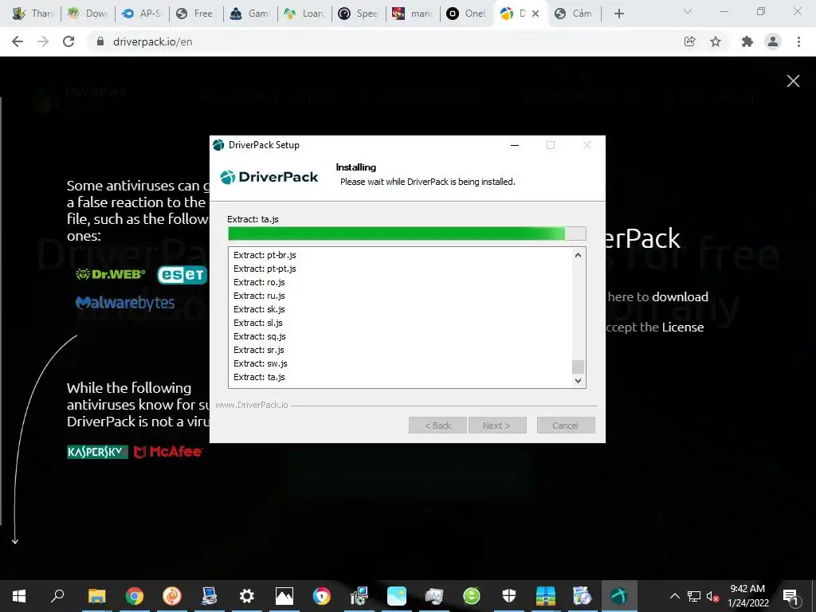Switch to the "Free" browser tab
The height and width of the screenshot is (612, 816).
(x=196, y=14)
